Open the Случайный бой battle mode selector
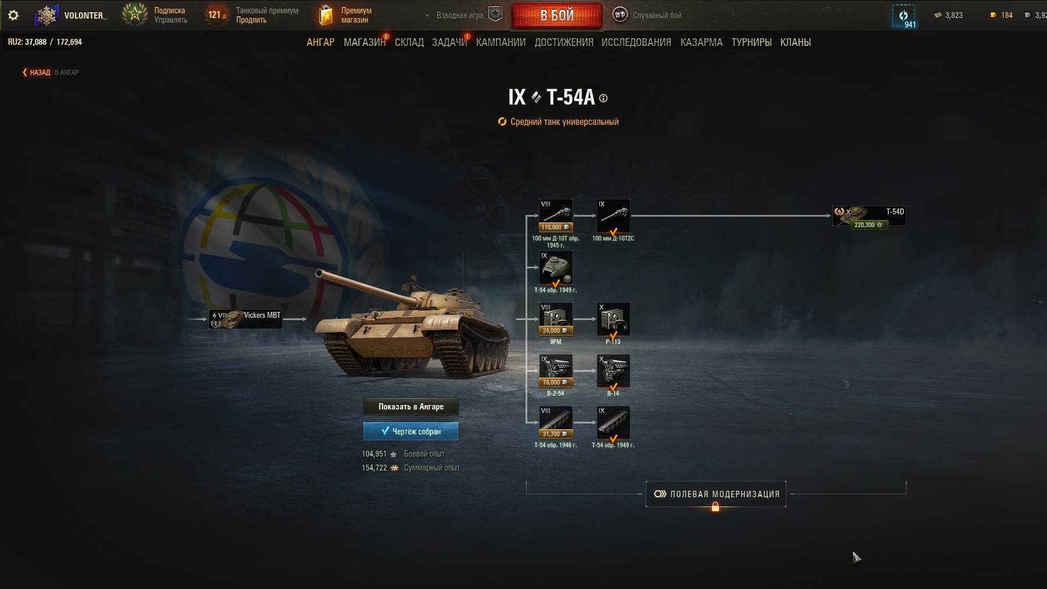Screen dimensions: 1047x589 pos(647,15)
